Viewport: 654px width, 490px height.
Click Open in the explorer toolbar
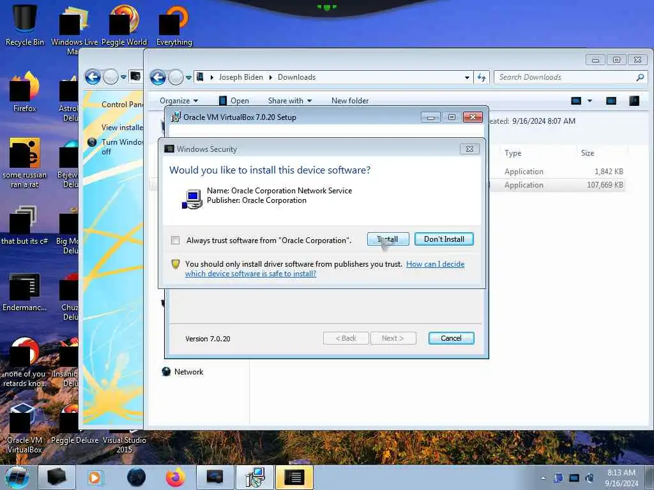[x=234, y=101]
